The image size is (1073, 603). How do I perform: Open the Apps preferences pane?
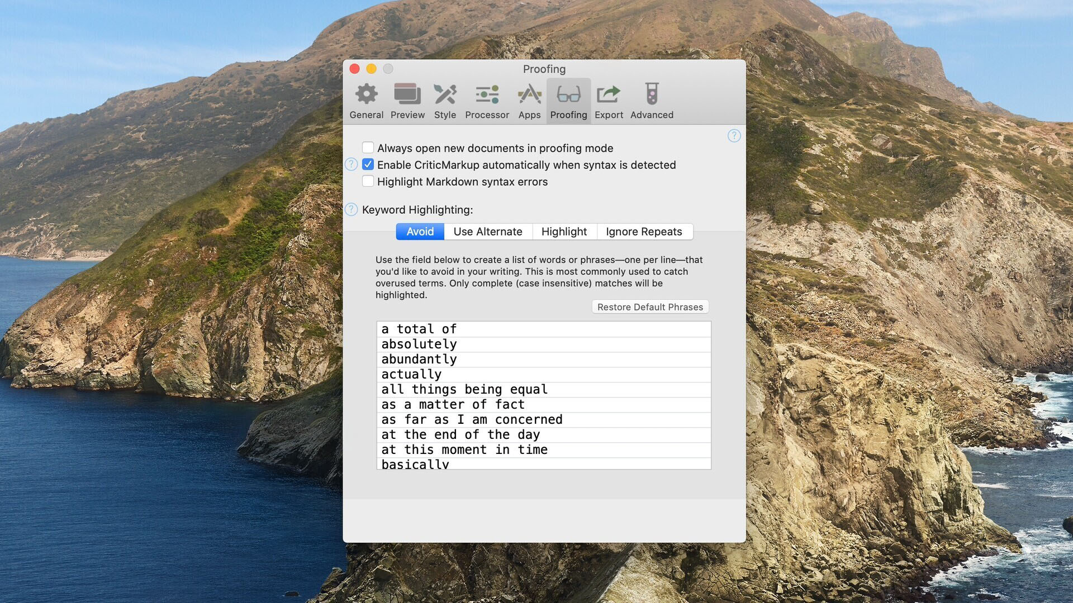[529, 101]
